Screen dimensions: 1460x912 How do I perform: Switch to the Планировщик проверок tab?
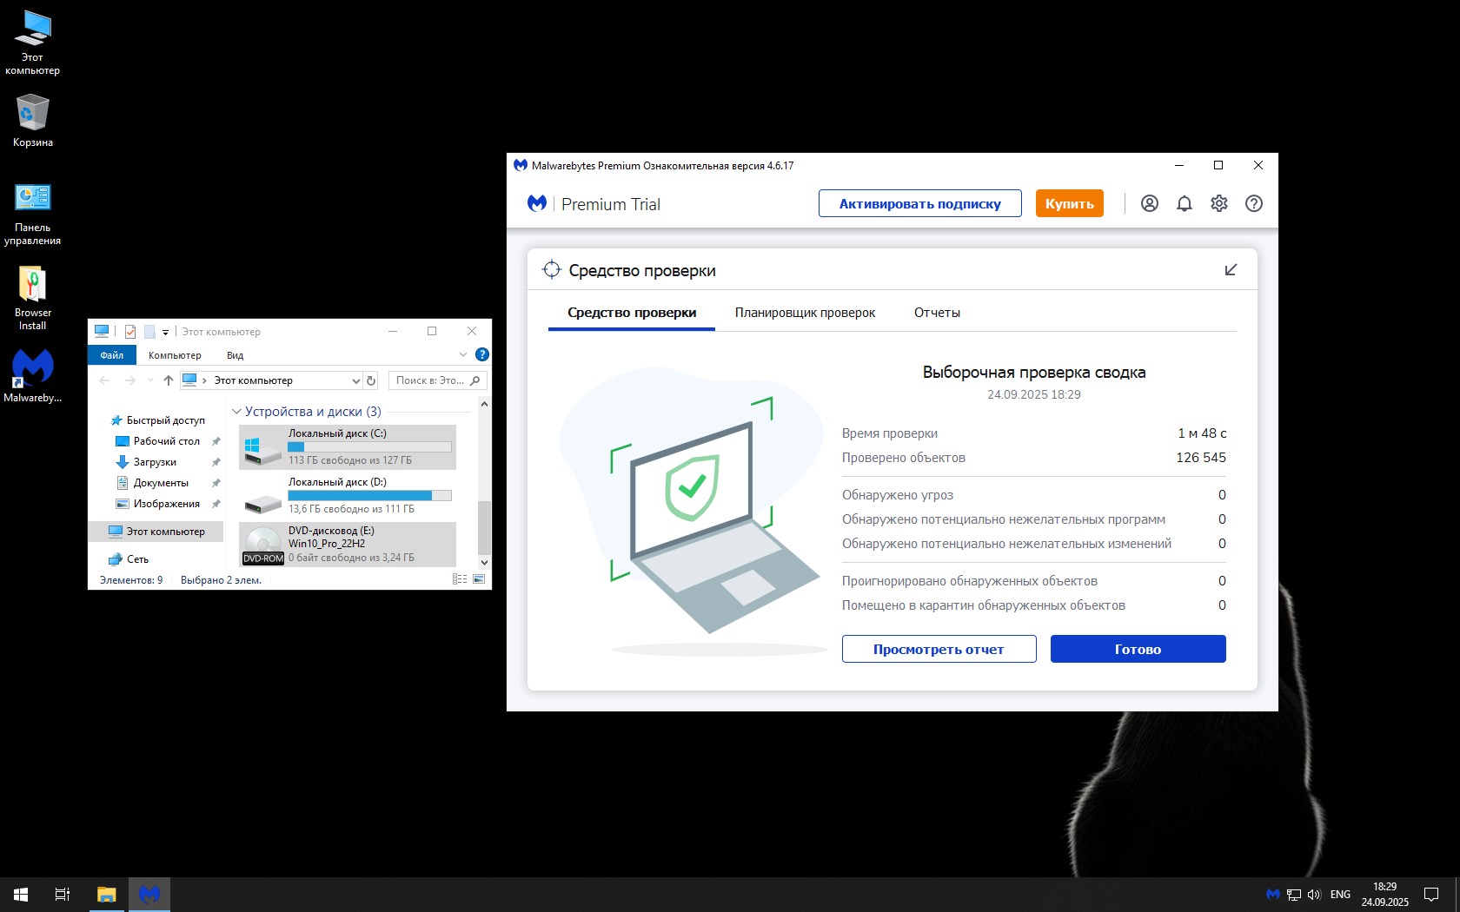pos(805,313)
